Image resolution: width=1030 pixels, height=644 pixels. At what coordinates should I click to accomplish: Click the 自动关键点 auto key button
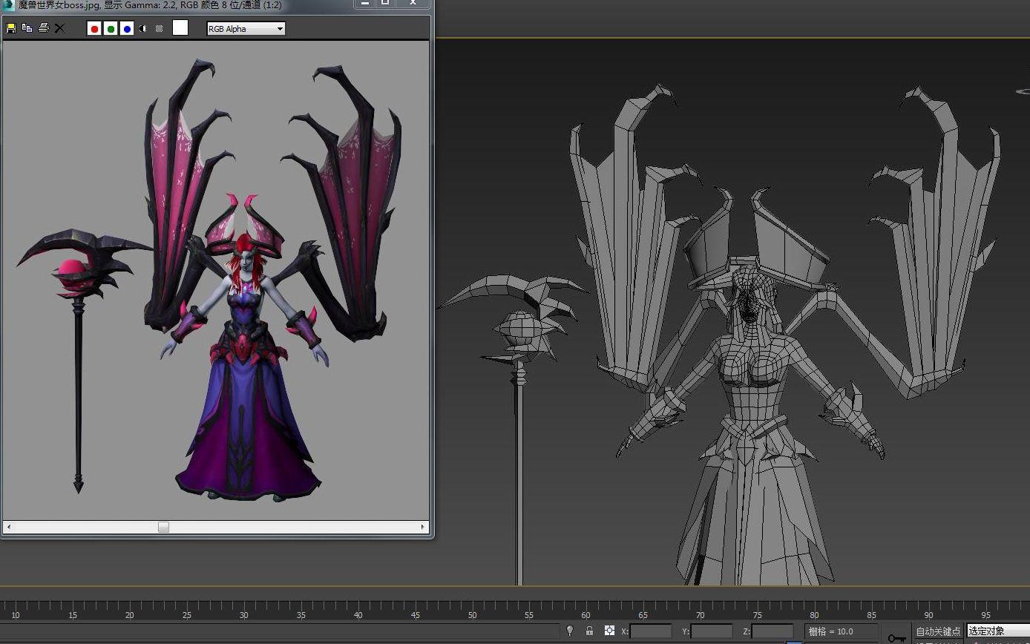[938, 631]
